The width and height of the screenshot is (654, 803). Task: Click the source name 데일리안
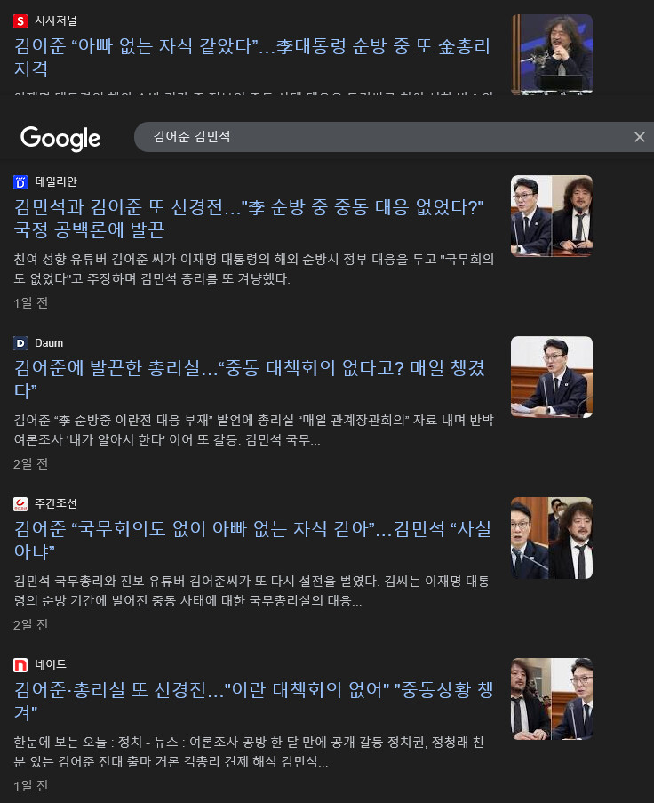56,181
